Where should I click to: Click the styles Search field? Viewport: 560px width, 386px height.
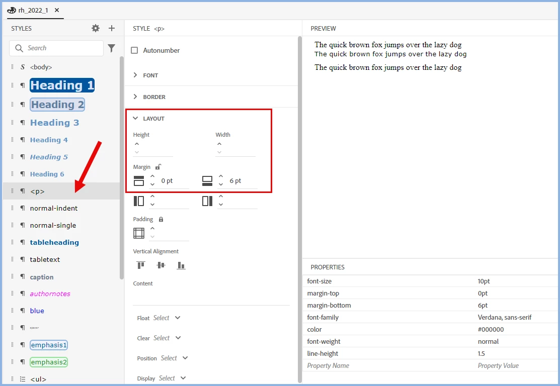(x=56, y=48)
